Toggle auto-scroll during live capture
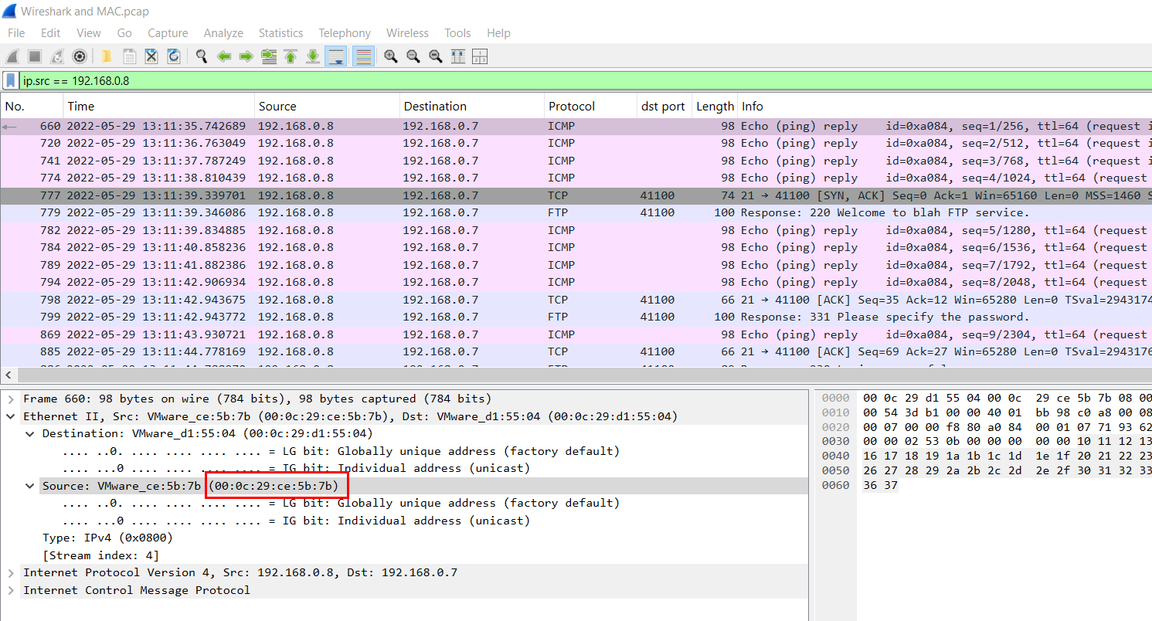Image resolution: width=1152 pixels, height=621 pixels. click(x=335, y=56)
